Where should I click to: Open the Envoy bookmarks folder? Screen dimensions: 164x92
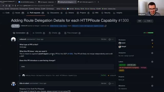coord(37,9)
